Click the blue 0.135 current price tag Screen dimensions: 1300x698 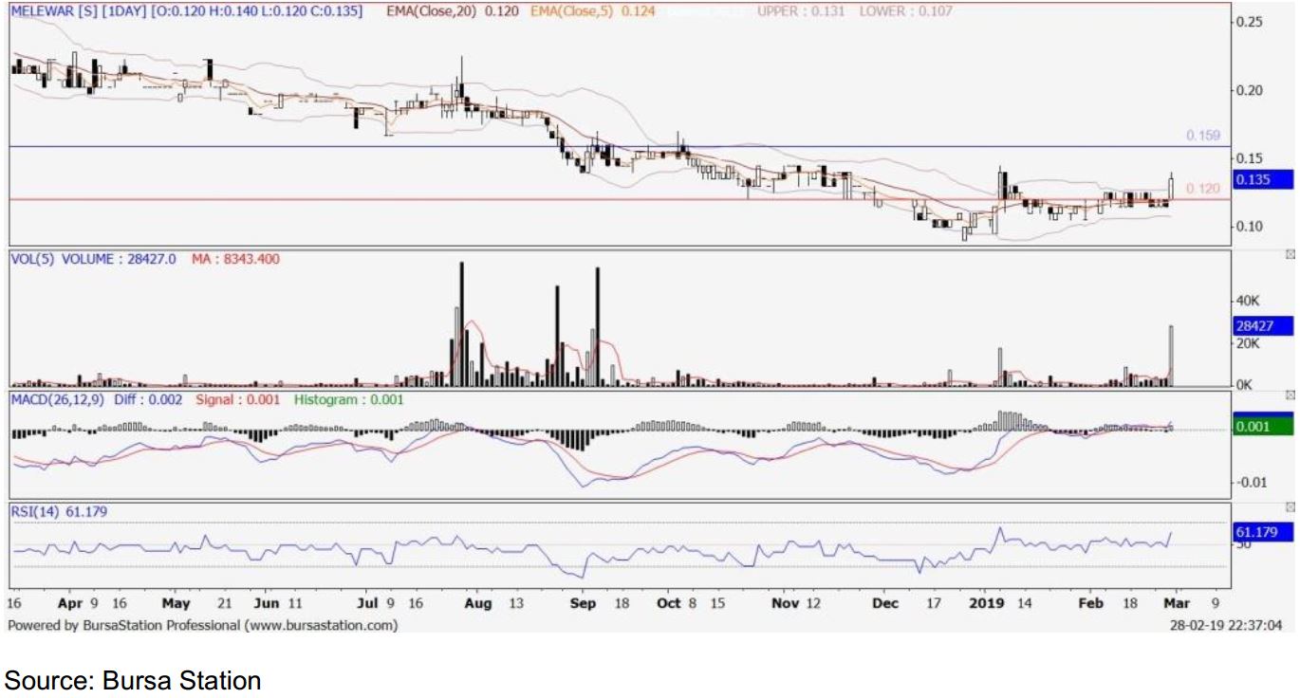coord(1263,179)
